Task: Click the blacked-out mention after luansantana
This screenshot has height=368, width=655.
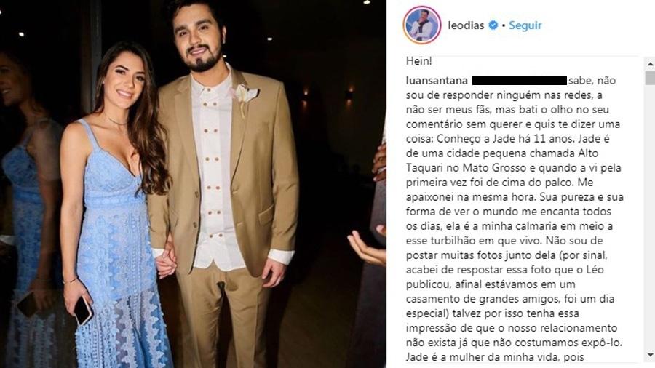Action: click(x=519, y=80)
